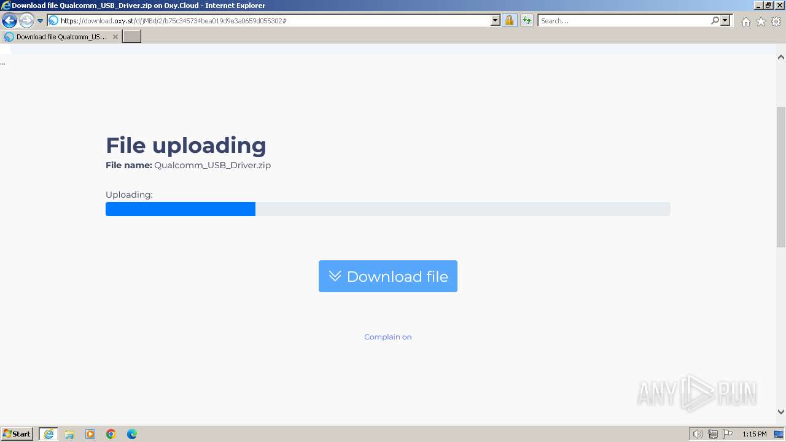Open Internet Explorer in the taskbar
Image resolution: width=786 pixels, height=442 pixels.
[49, 434]
